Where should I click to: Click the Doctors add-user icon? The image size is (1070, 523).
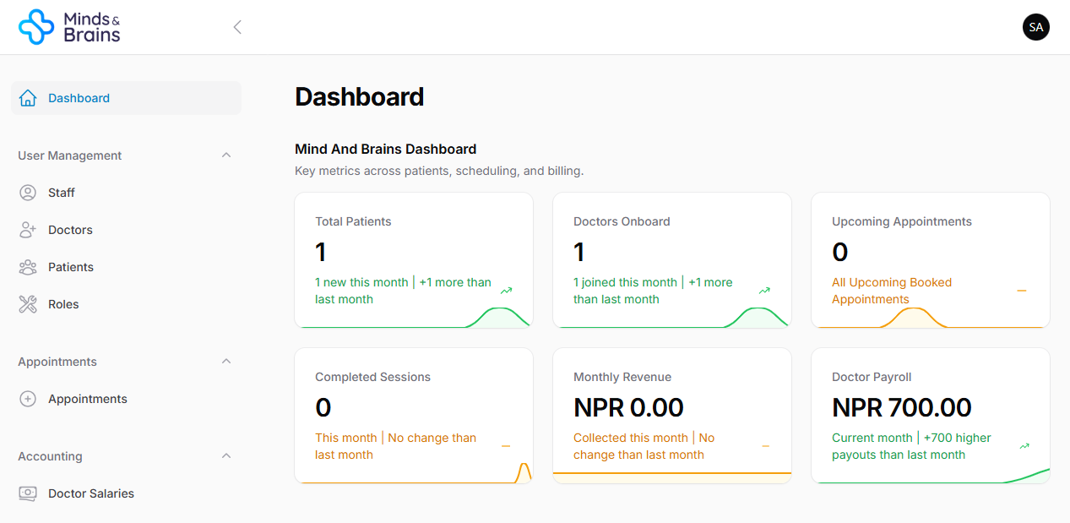click(28, 230)
